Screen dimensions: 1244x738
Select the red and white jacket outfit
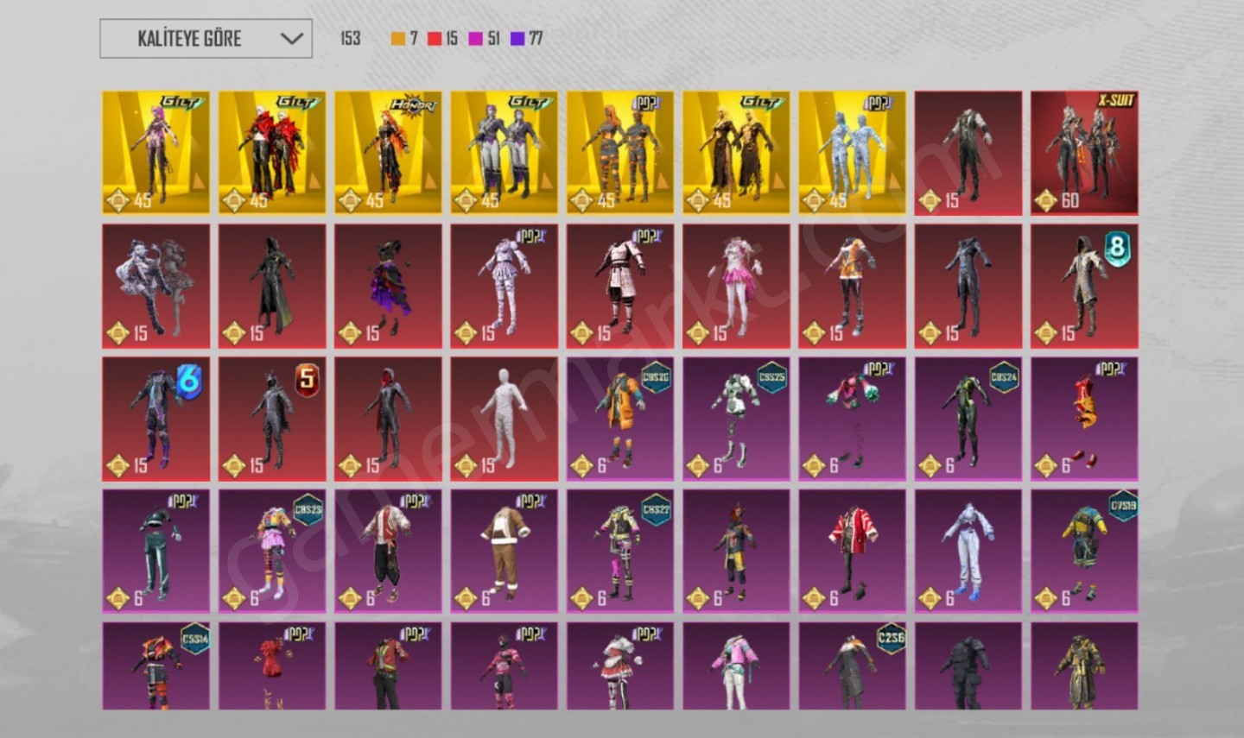click(x=852, y=552)
